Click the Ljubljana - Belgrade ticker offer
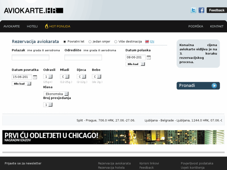 [183, 120]
